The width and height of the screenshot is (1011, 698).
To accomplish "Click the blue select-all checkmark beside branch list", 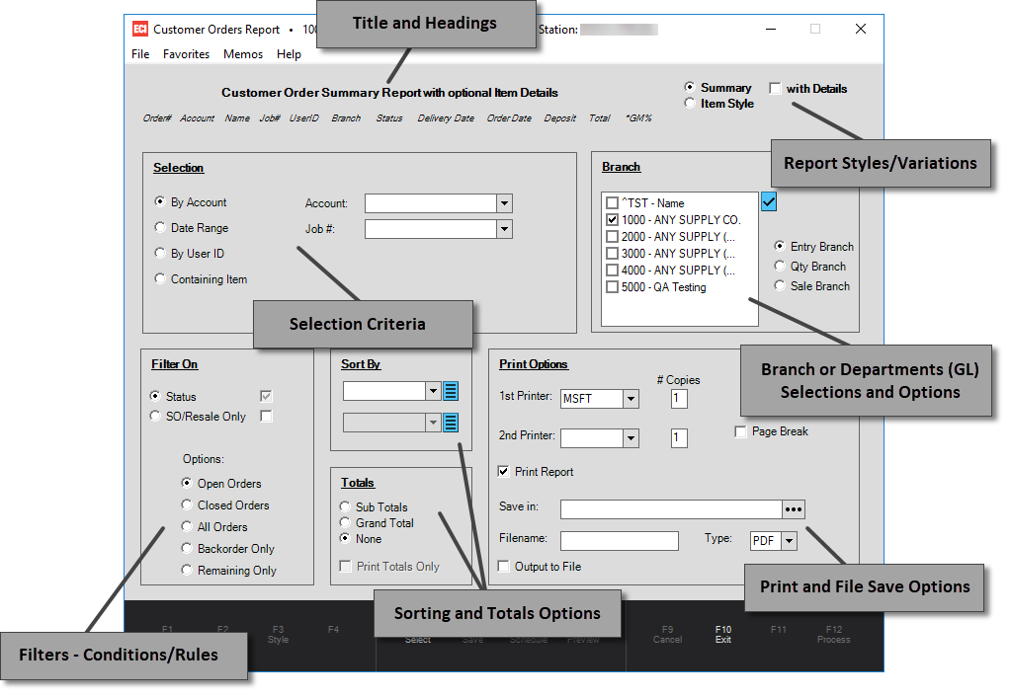I will tap(769, 201).
